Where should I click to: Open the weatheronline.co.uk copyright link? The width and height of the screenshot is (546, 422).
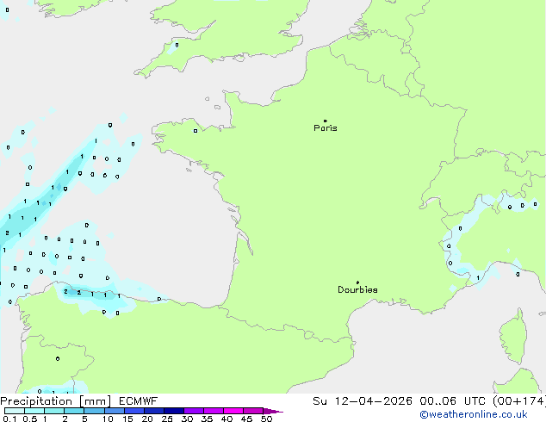(474, 414)
